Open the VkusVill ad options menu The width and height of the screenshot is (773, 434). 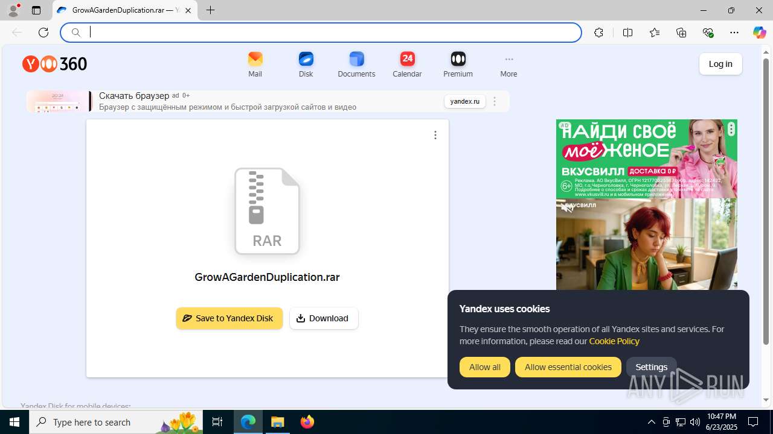(731, 128)
